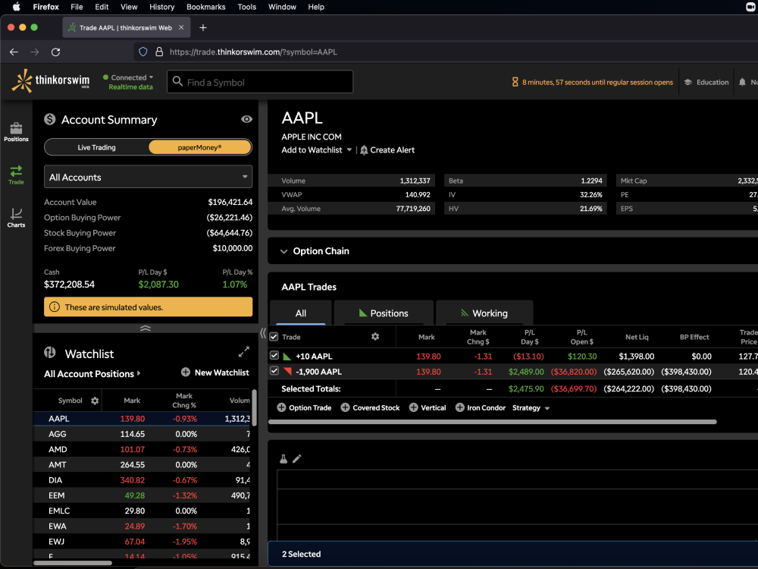Select the Positions trades tab

tap(384, 313)
